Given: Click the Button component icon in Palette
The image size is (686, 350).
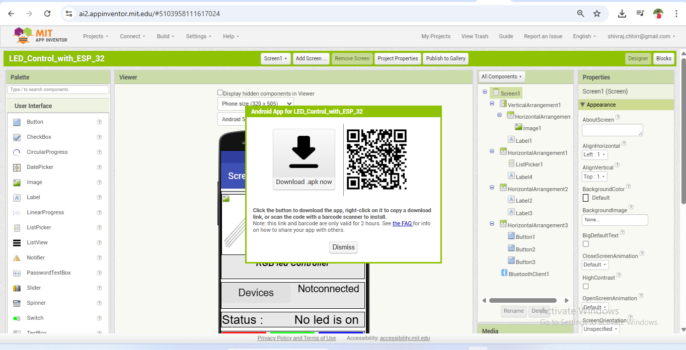Looking at the screenshot, I should [x=17, y=122].
